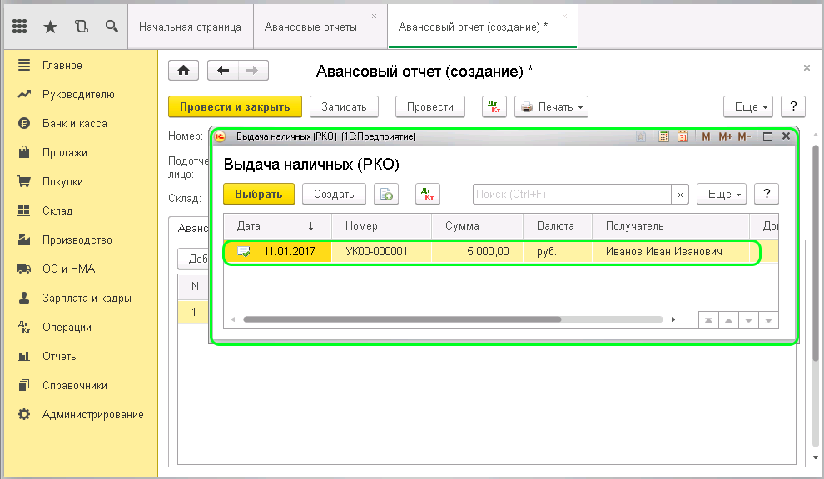Click the Поиск search field in dialog
The image size is (824, 479).
[x=573, y=194]
